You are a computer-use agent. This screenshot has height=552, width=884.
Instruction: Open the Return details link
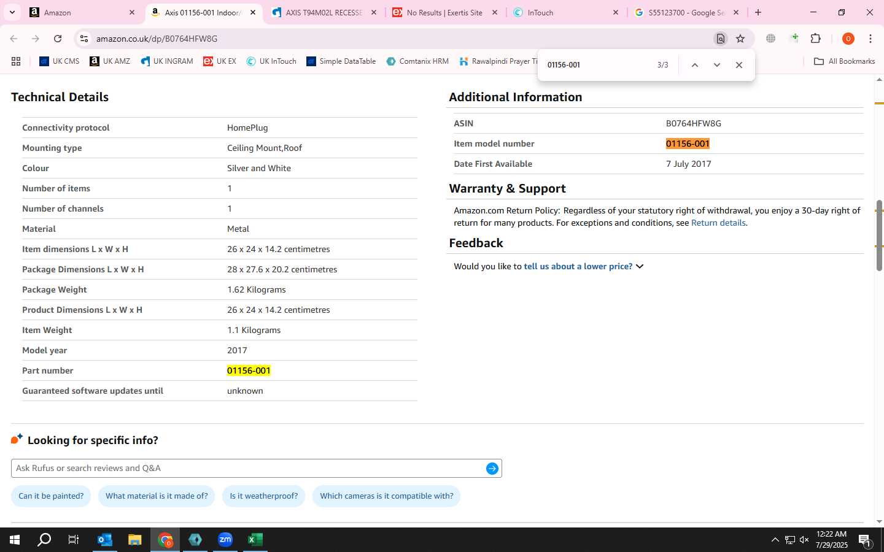pyautogui.click(x=718, y=223)
